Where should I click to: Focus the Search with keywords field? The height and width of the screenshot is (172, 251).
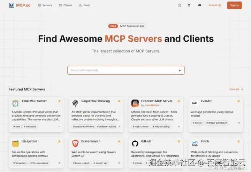click(126, 70)
